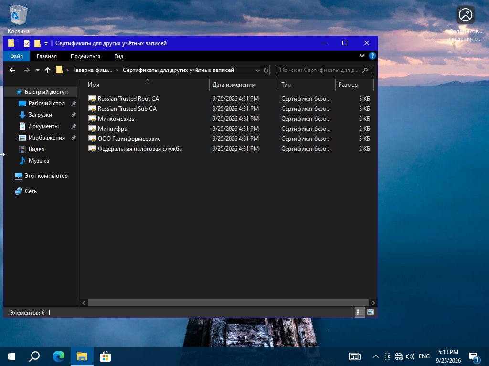
Task: Open Изображения in navigation pane
Action: 46,138
